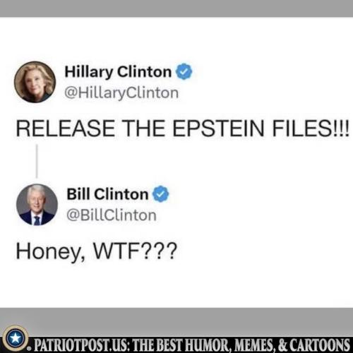Click the word RELEASE in the tweet
The width and height of the screenshot is (353, 353).
pos(65,128)
